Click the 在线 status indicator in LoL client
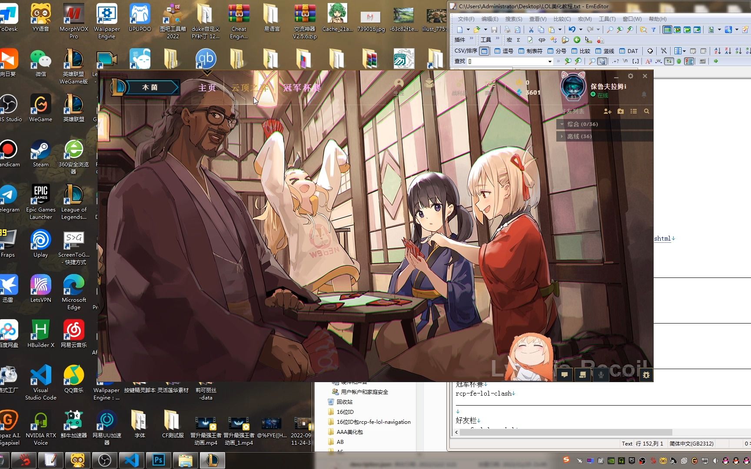Image resolution: width=751 pixels, height=469 pixels. coord(600,95)
